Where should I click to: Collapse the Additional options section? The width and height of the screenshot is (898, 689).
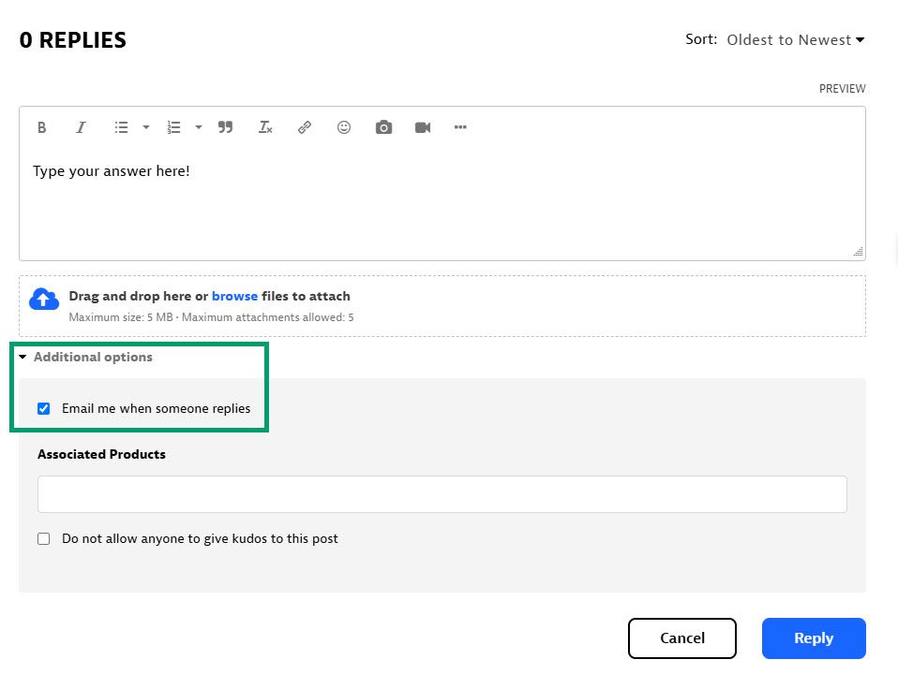click(85, 358)
